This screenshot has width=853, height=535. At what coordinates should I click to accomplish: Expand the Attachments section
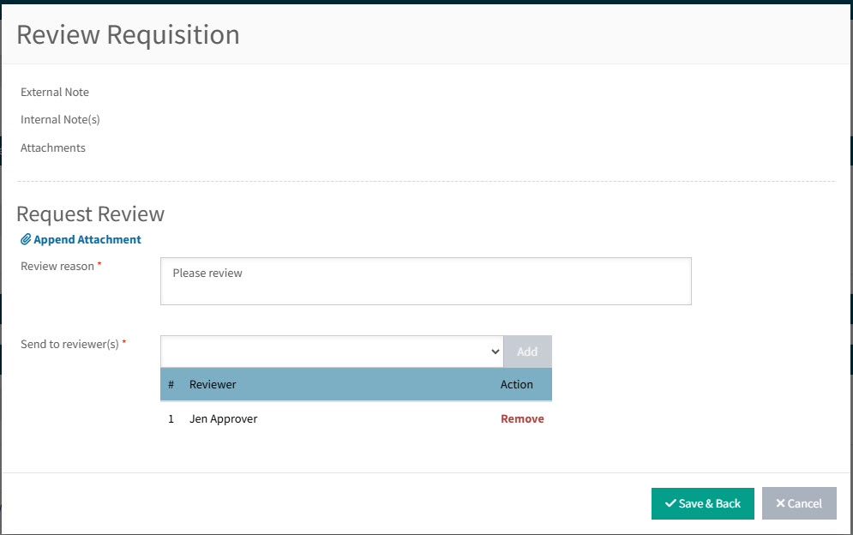(52, 147)
